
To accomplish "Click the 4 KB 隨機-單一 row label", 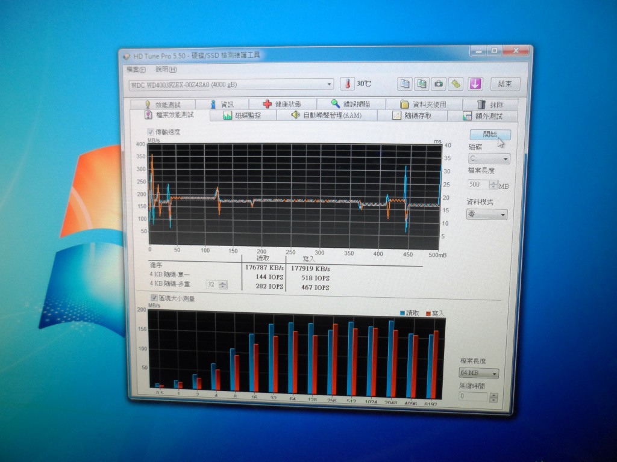I will pos(169,274).
